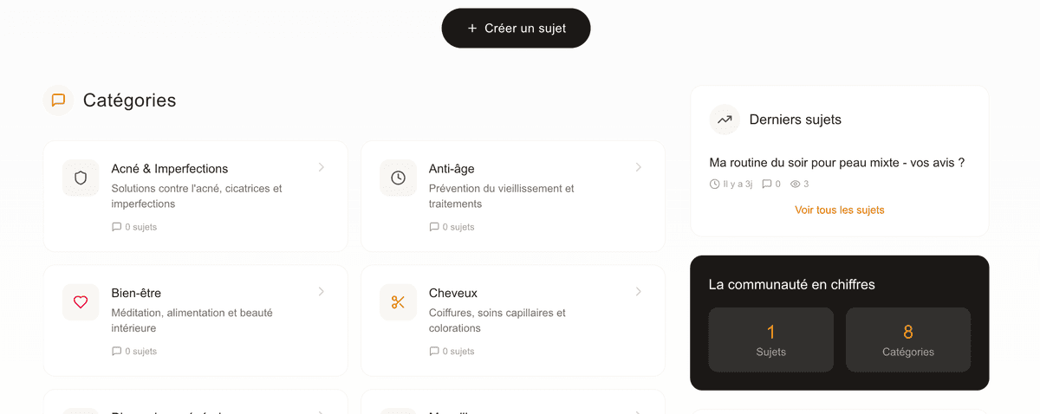Select the Sujets count tile

[770, 340]
